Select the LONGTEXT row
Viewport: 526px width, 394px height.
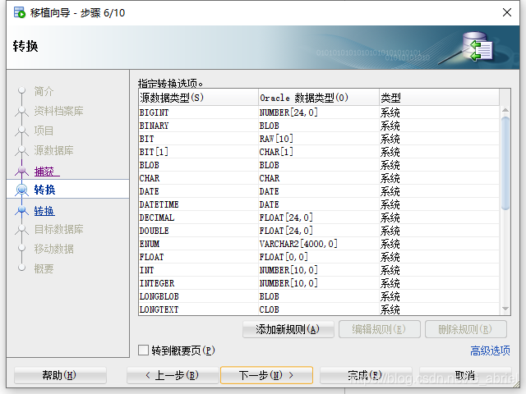point(319,309)
